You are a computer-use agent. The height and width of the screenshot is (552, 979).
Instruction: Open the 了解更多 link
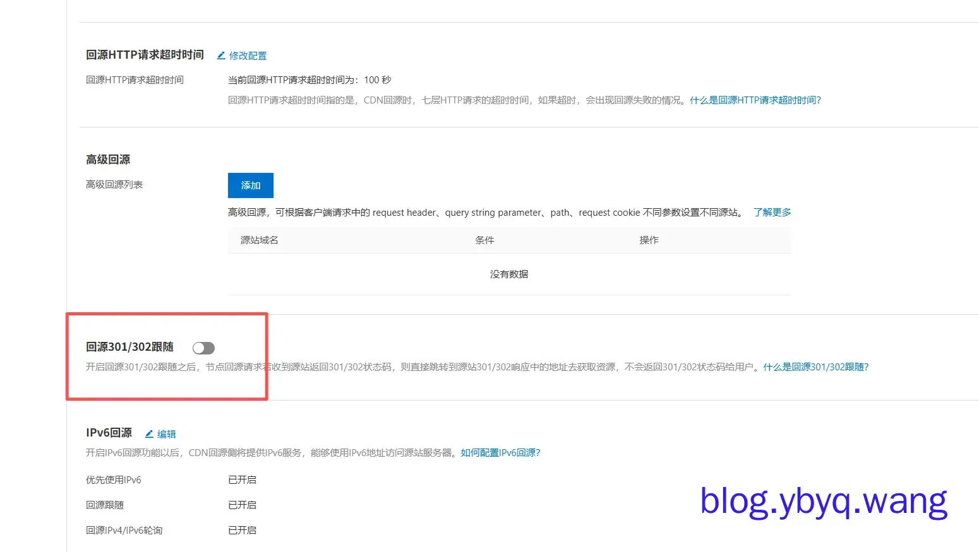[x=772, y=213]
